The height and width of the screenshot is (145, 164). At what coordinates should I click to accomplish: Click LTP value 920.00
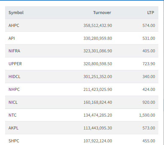point(149,102)
